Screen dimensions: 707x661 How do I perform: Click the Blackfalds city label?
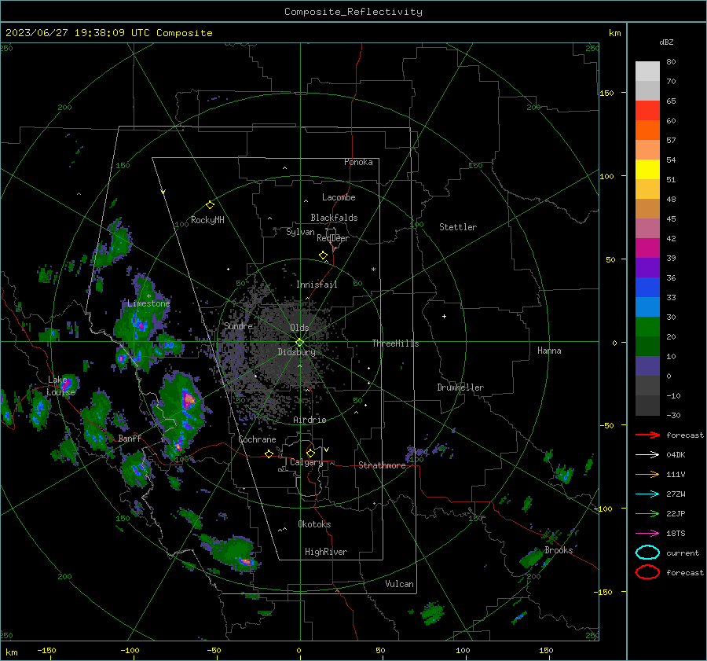334,218
